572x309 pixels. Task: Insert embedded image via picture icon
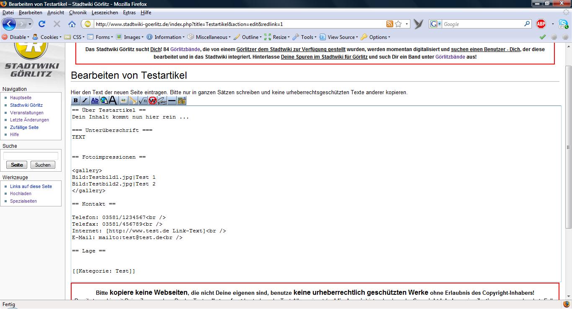[x=124, y=100]
